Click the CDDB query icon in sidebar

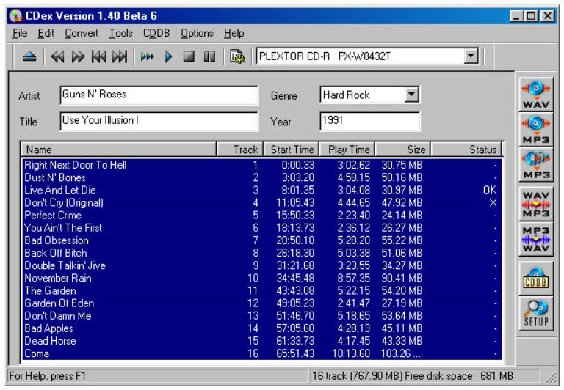tap(535, 279)
